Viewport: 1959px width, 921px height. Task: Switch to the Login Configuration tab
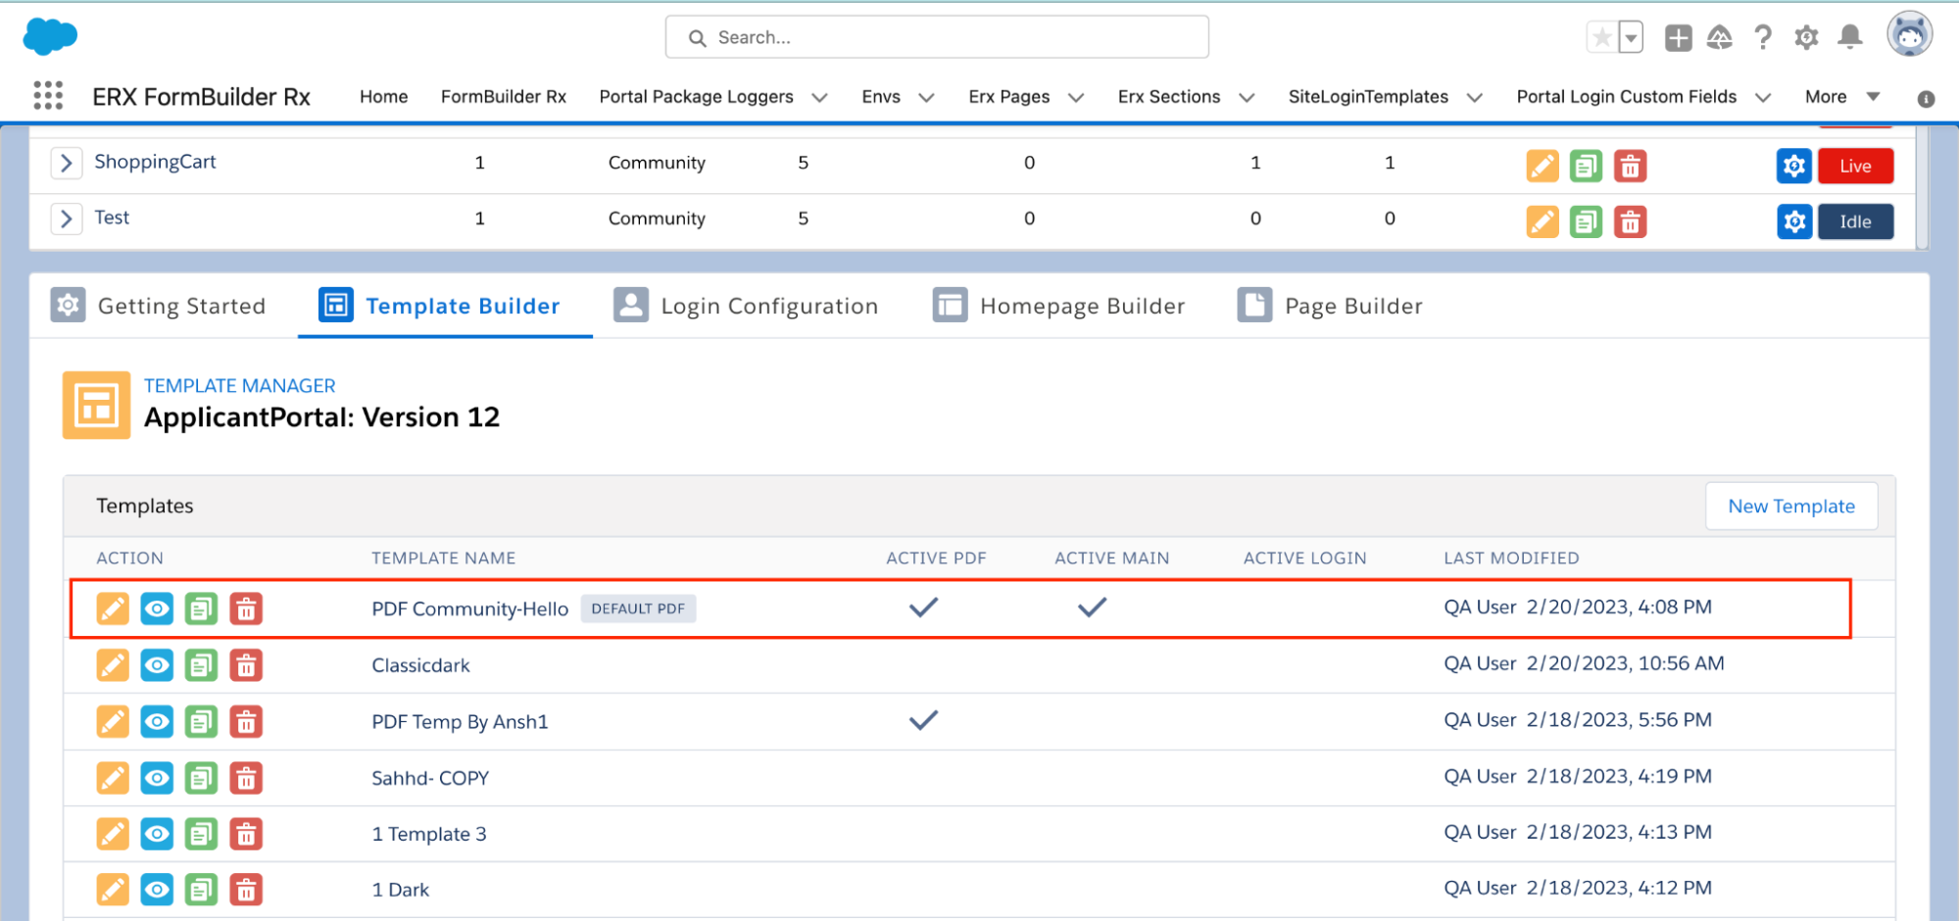click(x=746, y=306)
